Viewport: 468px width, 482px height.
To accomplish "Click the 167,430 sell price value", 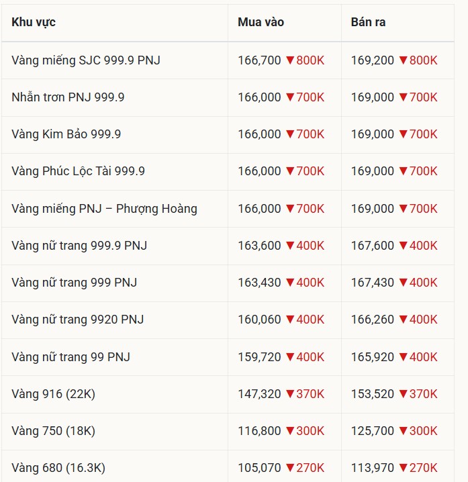I will [373, 283].
